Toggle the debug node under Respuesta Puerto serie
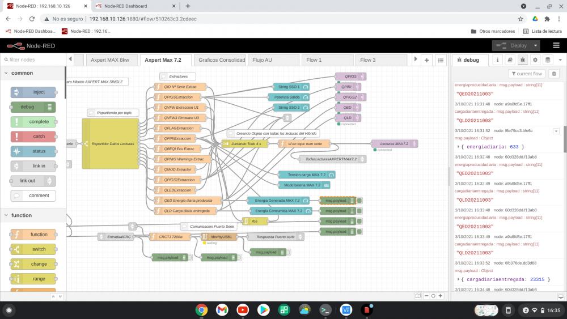Image resolution: width=567 pixels, height=319 pixels. point(288,252)
